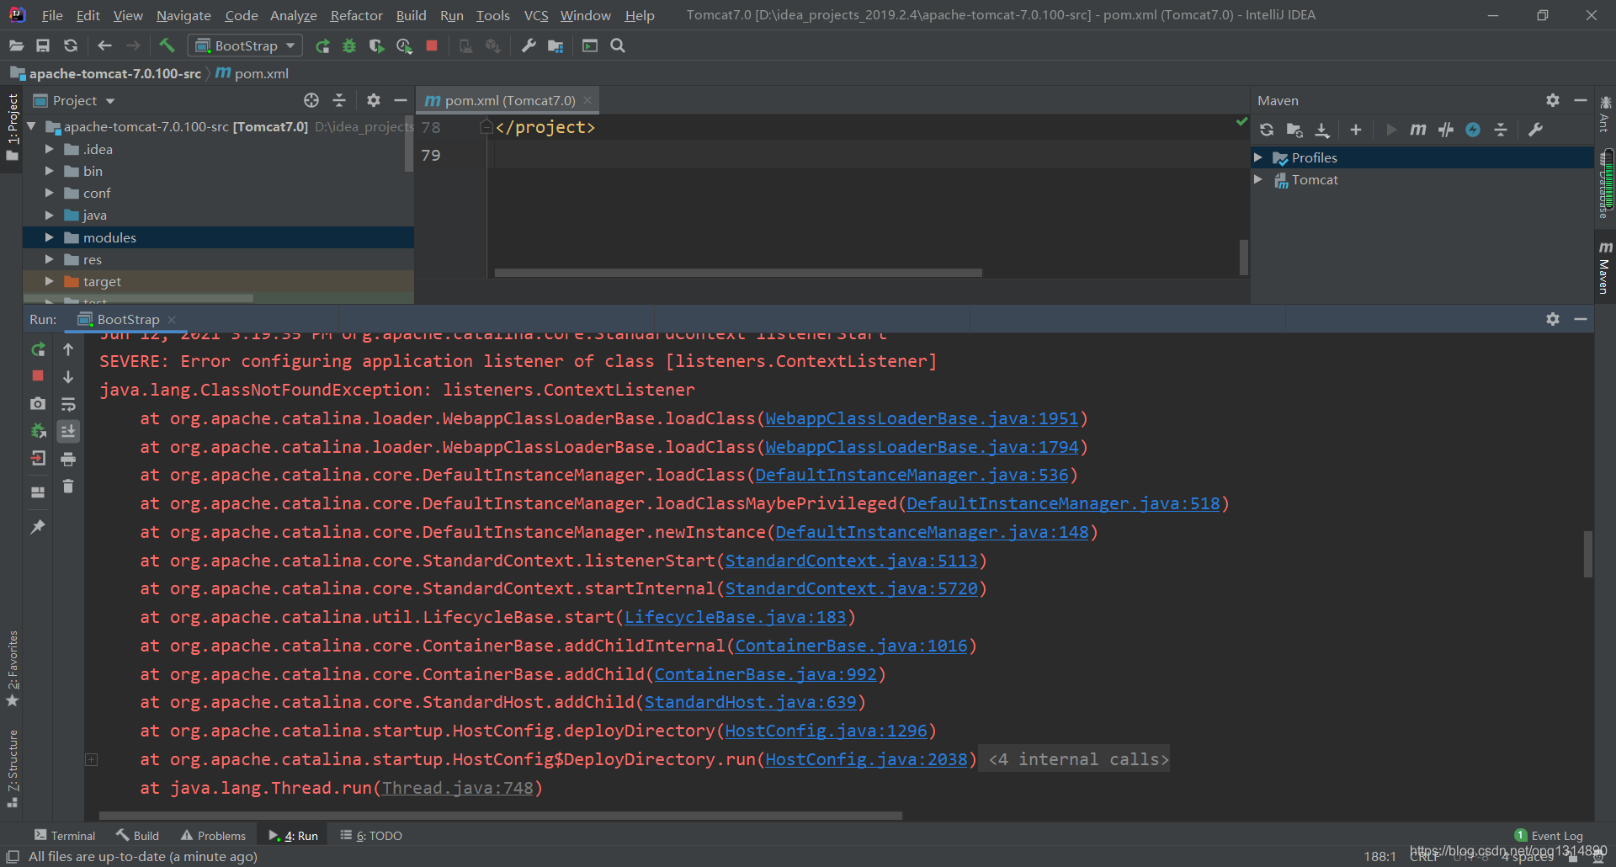
Task: Run BootStrap with Coverage icon
Action: coord(376,45)
